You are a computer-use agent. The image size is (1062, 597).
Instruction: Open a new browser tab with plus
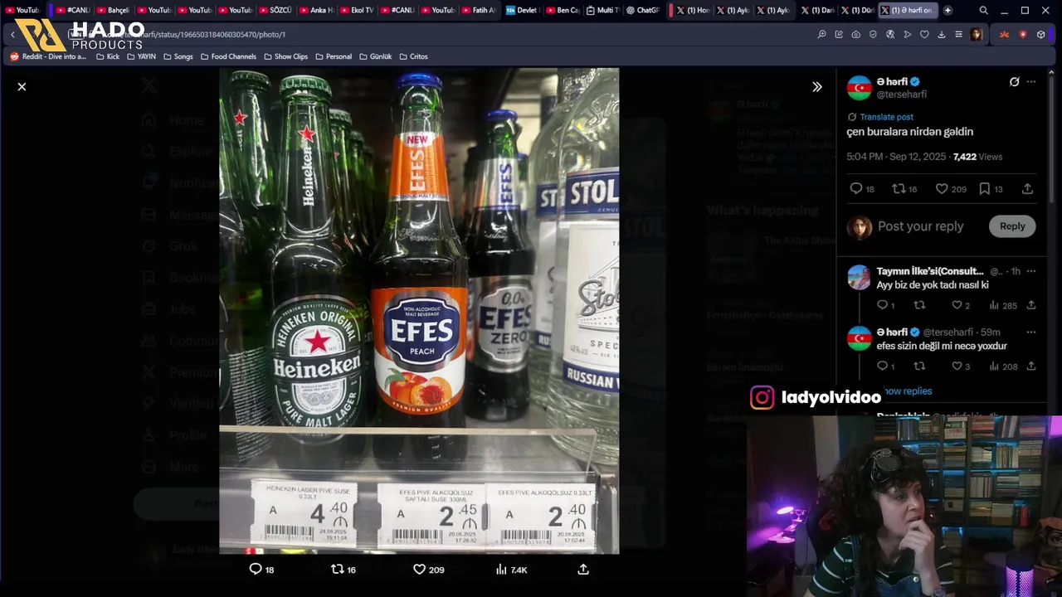pyautogui.click(x=948, y=10)
